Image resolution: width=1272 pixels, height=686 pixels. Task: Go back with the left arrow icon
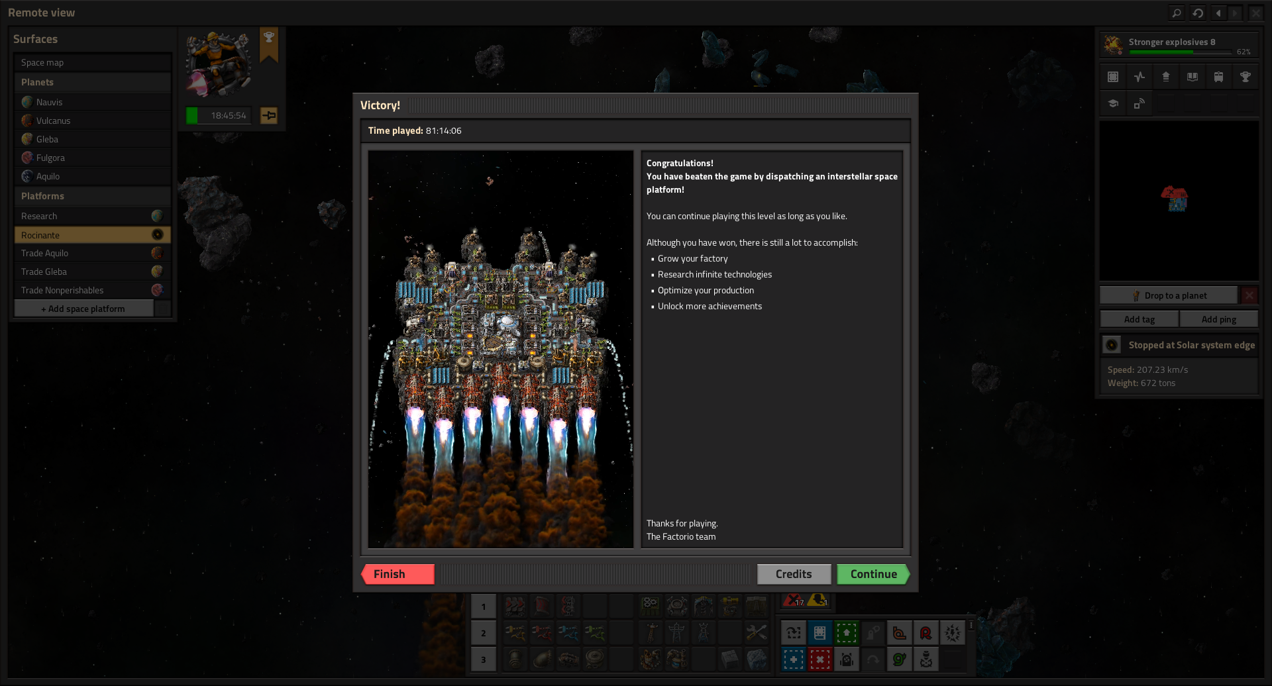point(1218,13)
